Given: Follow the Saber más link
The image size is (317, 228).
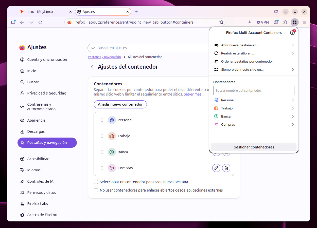Looking at the screenshot, I should pyautogui.click(x=192, y=94).
